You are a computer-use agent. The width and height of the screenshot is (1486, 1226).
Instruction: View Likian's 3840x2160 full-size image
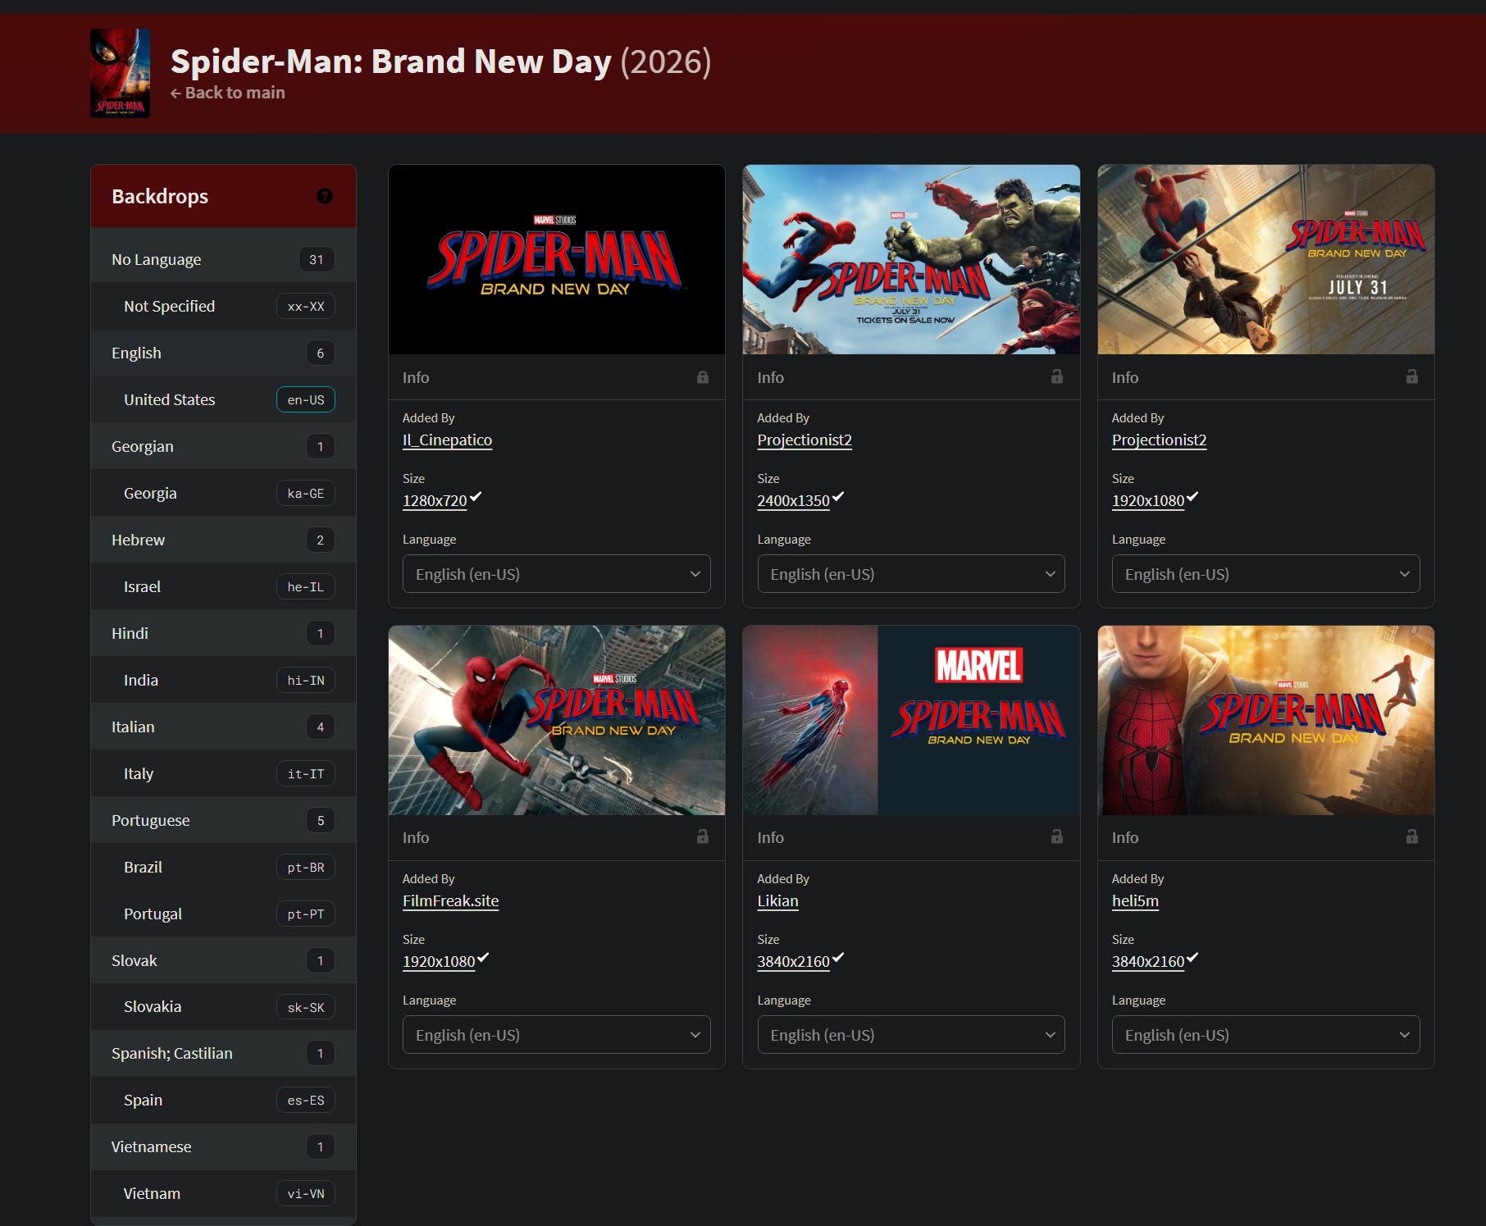[793, 962]
